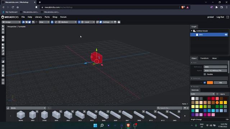230x129 pixels.
Task: Click the blue cube icon left of Settings
Action: pos(101,22)
